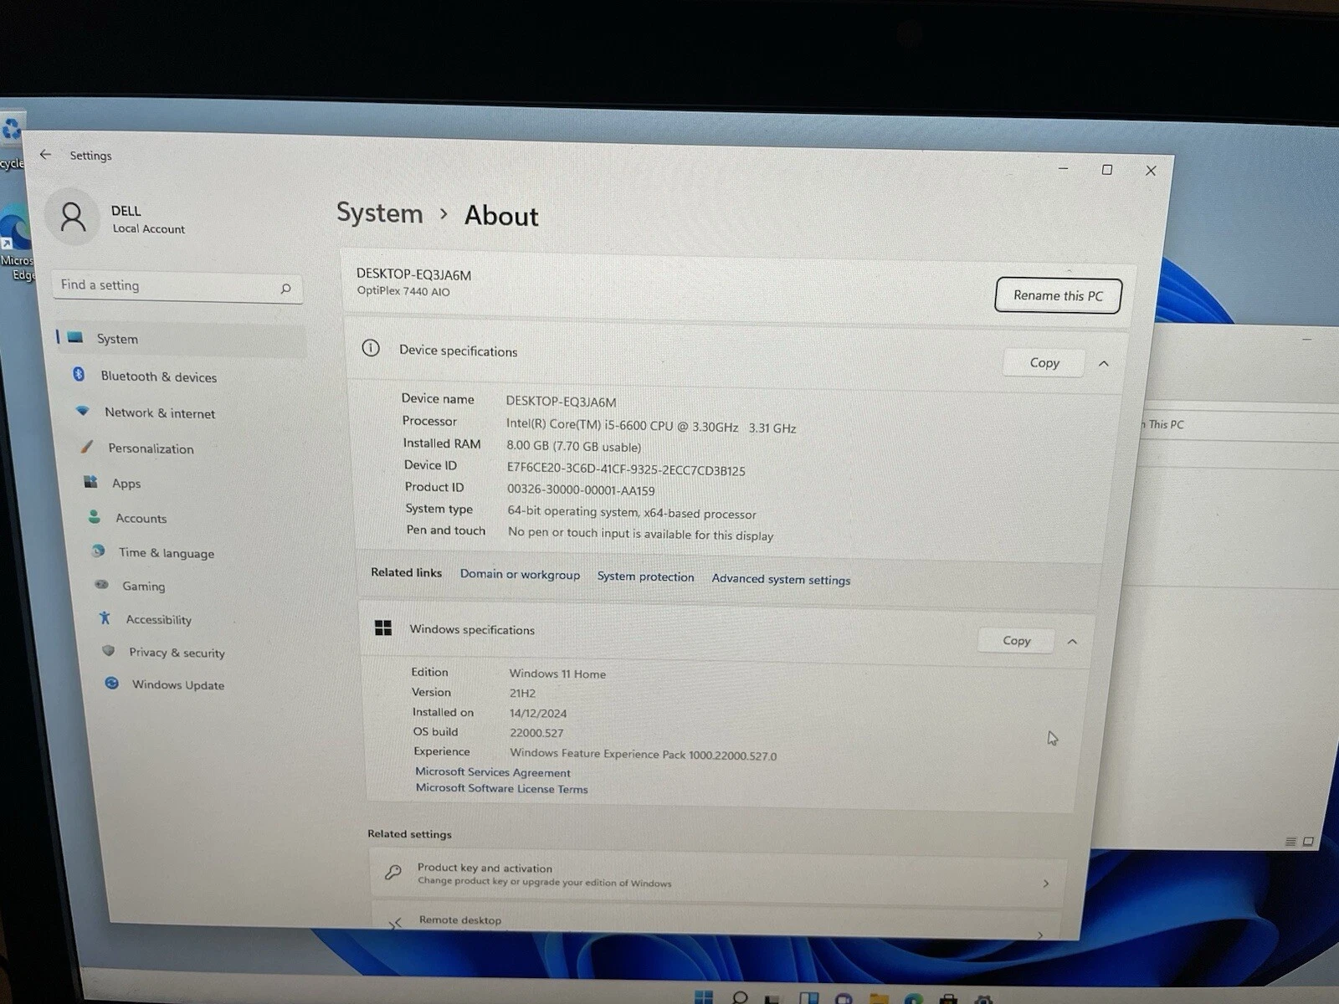Open the DELL Local Account profile picture

(73, 217)
